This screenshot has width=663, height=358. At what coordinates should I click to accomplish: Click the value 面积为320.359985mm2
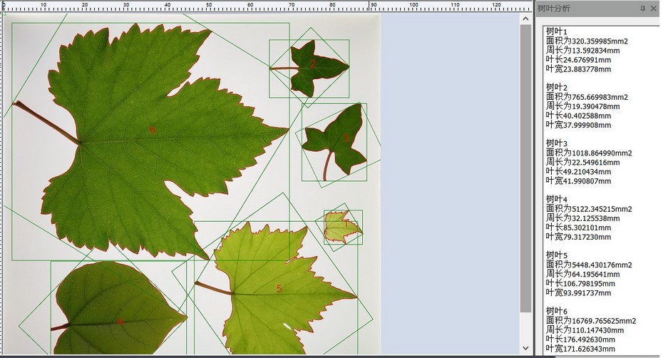(587, 41)
